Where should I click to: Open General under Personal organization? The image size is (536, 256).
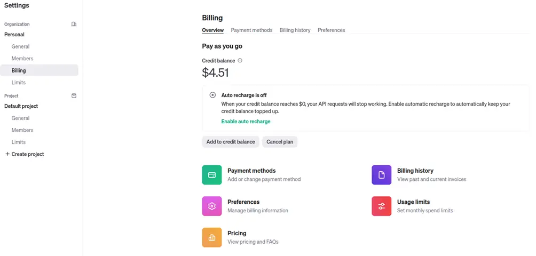[x=20, y=46]
